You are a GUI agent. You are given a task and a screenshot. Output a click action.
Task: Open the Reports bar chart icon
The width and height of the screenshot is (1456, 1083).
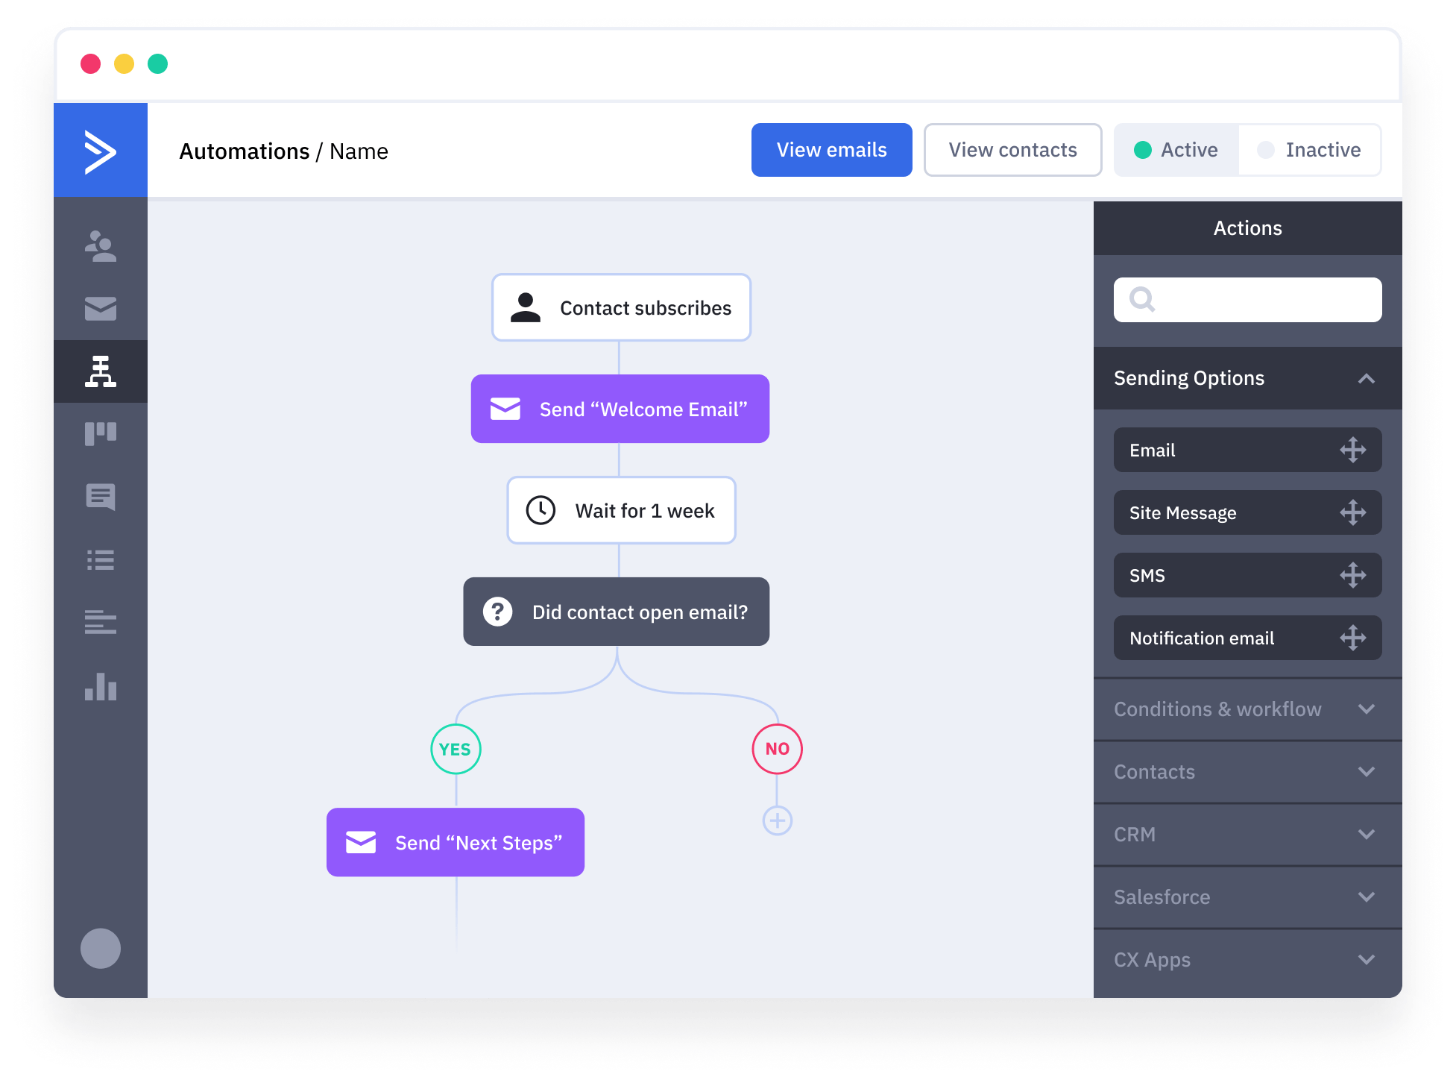(x=101, y=686)
